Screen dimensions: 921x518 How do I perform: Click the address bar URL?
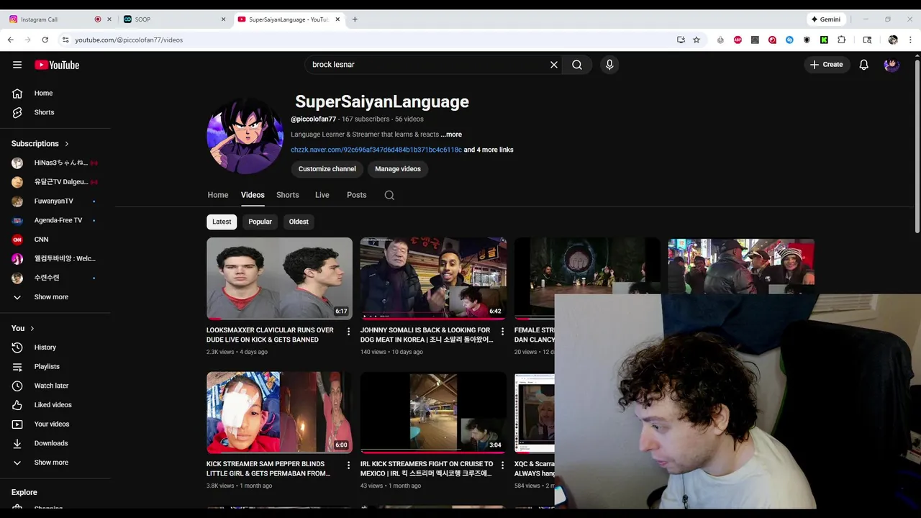pyautogui.click(x=129, y=40)
